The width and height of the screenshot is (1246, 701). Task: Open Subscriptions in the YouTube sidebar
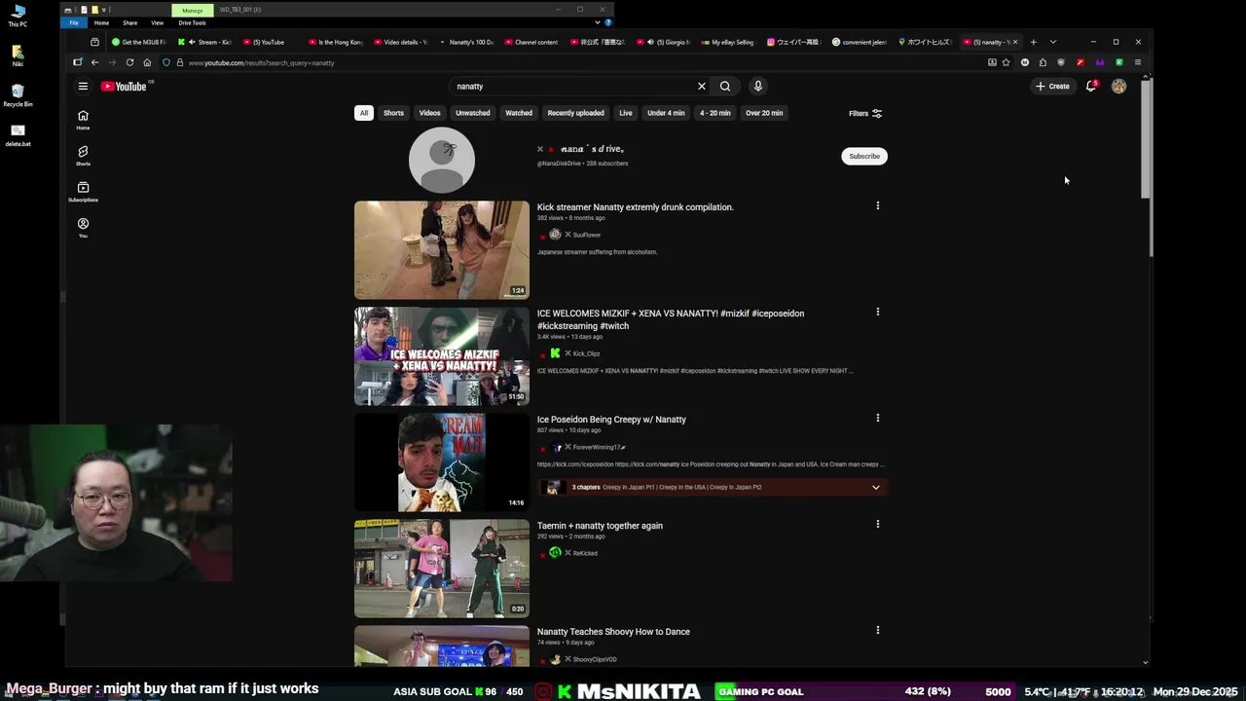tap(83, 192)
